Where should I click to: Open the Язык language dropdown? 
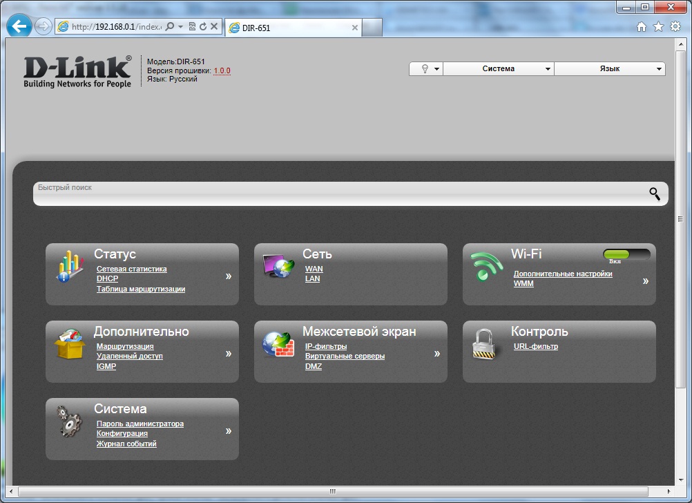(609, 69)
